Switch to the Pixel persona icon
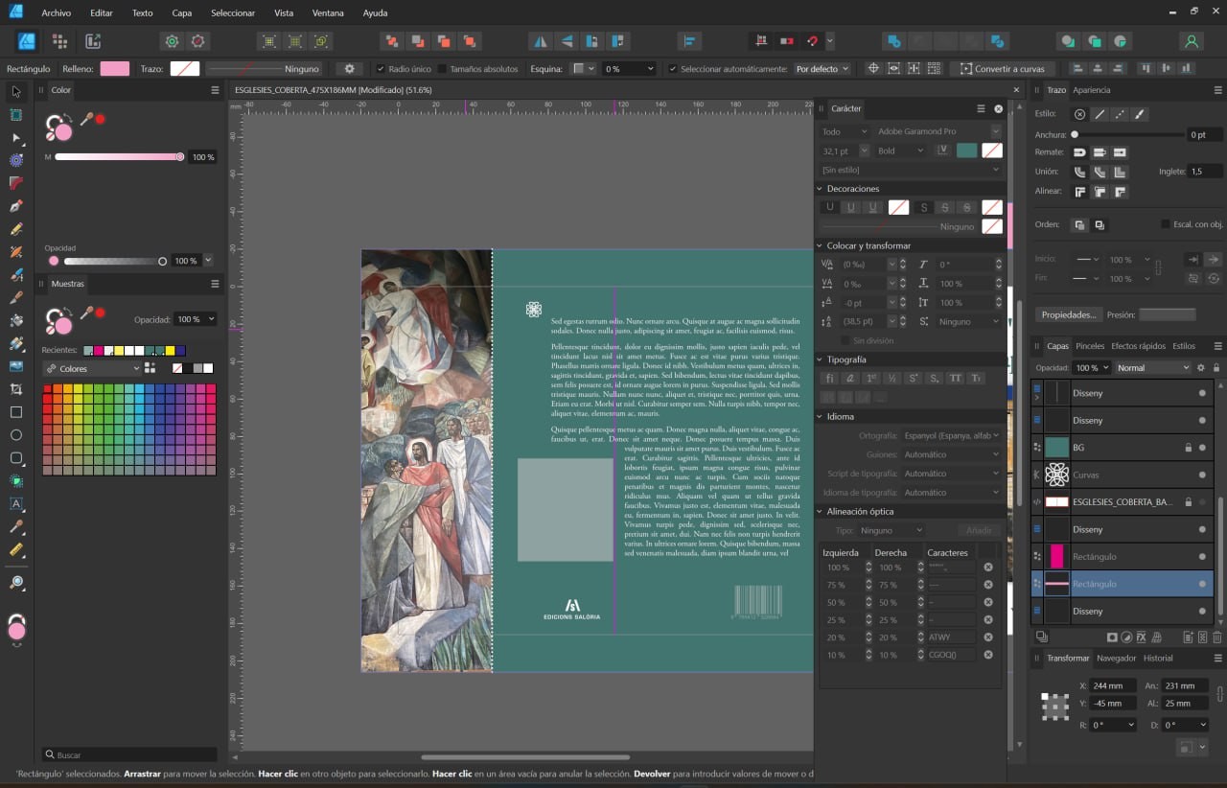Viewport: 1227px width, 788px height. pos(59,41)
